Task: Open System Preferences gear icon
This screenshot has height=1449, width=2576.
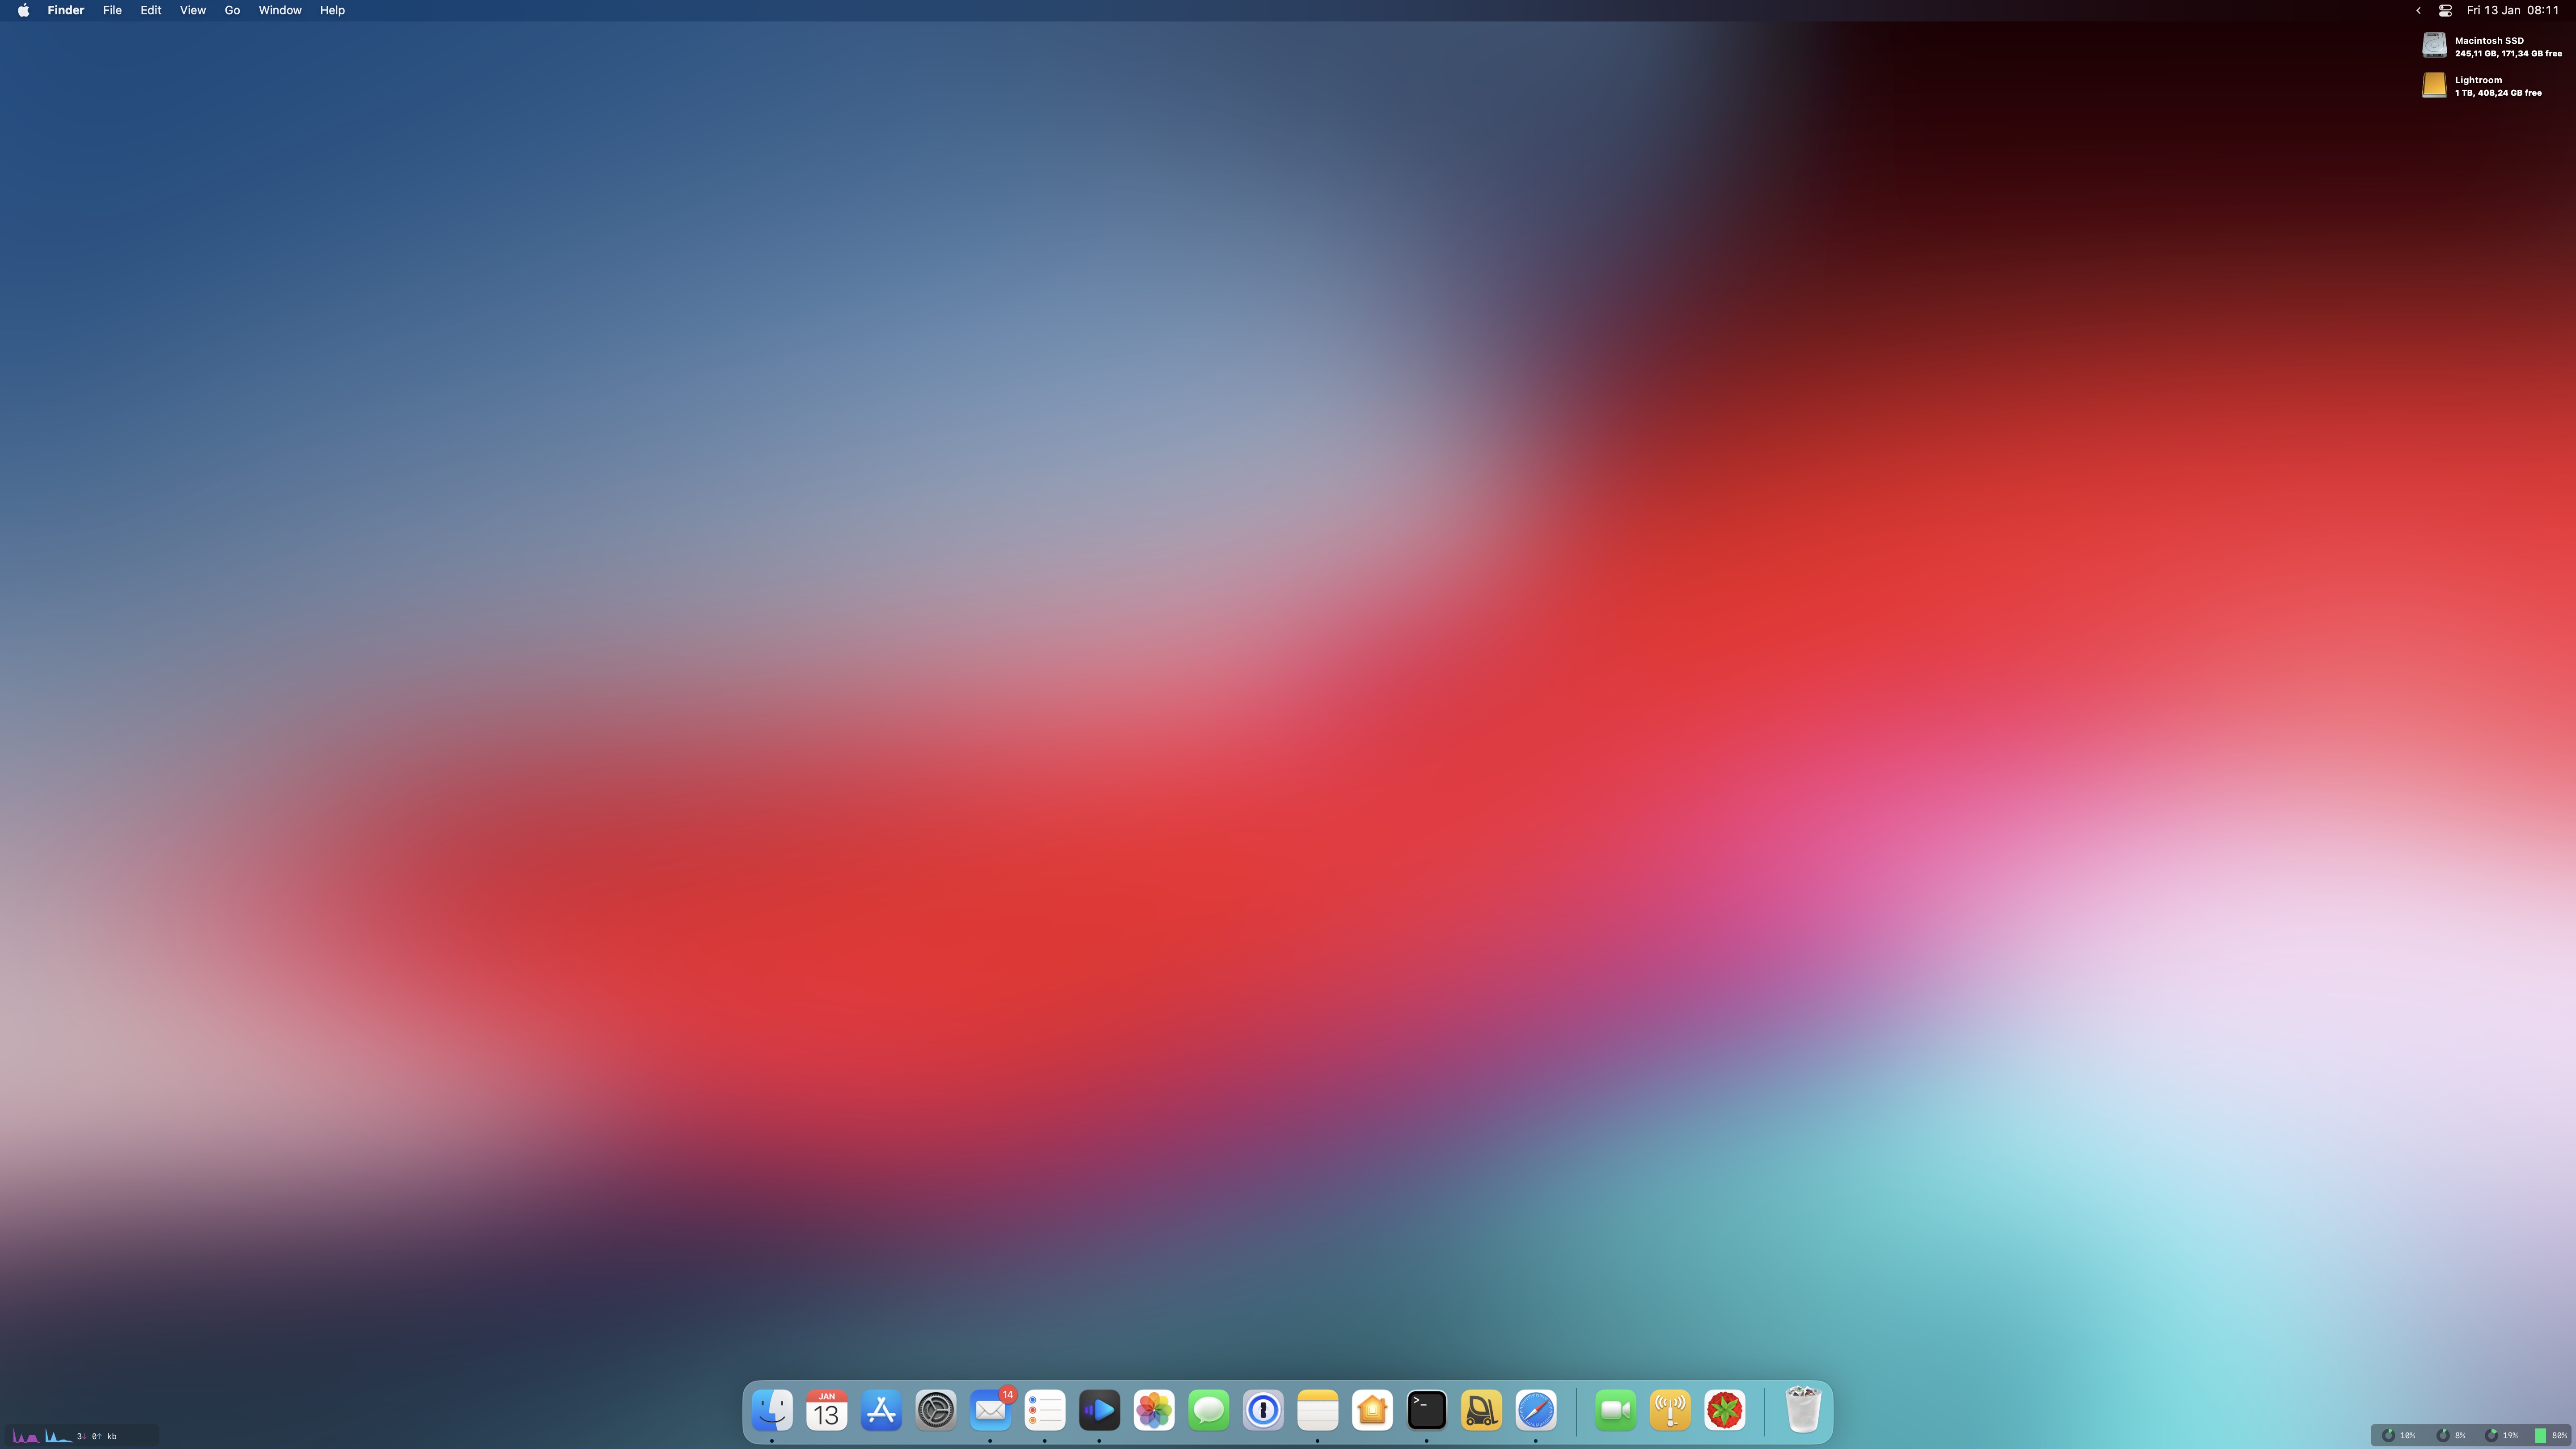Action: 936,1410
